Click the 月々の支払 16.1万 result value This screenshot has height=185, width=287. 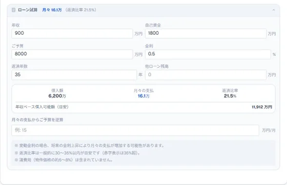point(143,96)
